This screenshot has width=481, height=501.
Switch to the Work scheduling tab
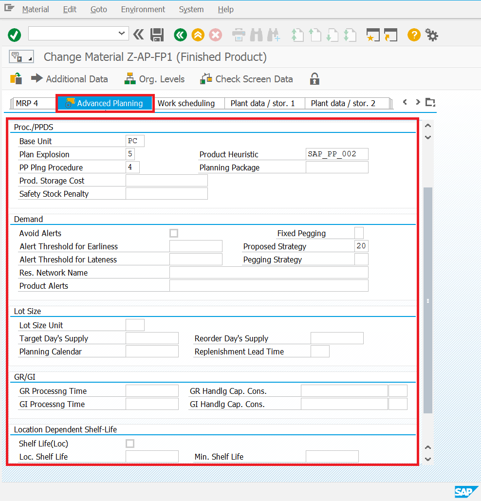tap(189, 103)
